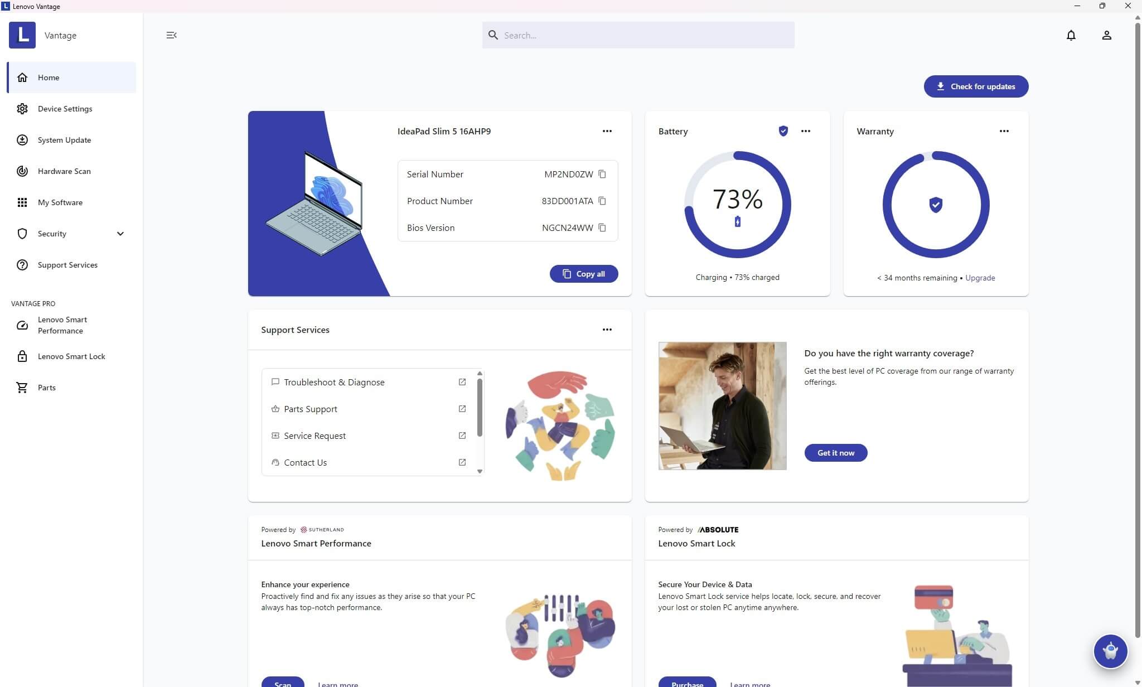Click the user account profile icon

[x=1107, y=35]
